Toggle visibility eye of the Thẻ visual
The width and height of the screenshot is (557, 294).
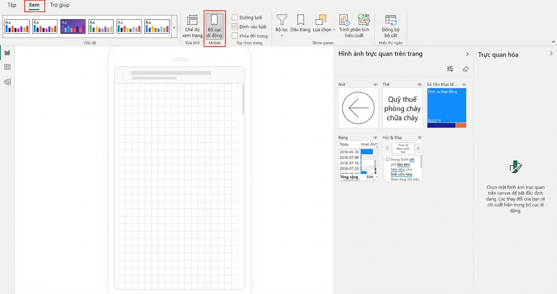pos(420,84)
